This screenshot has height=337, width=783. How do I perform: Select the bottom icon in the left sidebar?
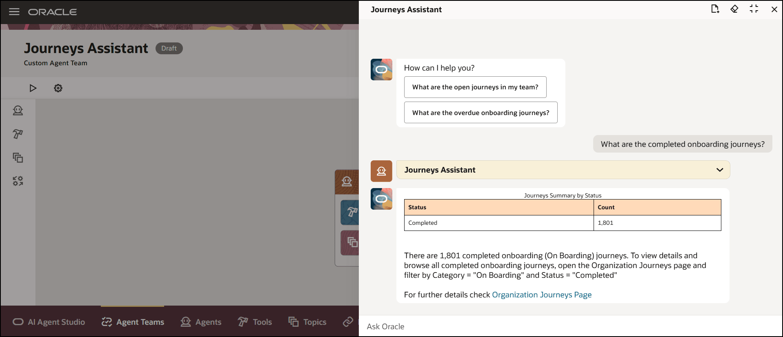coord(18,181)
